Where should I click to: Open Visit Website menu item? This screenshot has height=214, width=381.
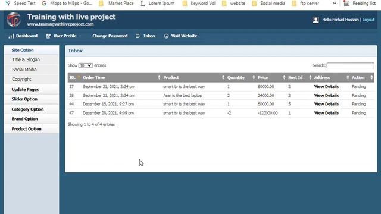pyautogui.click(x=184, y=36)
